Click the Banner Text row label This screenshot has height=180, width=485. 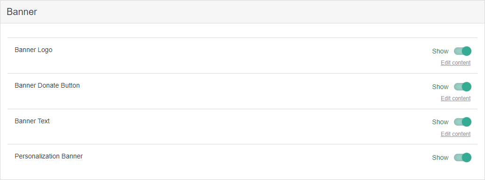pyautogui.click(x=32, y=121)
